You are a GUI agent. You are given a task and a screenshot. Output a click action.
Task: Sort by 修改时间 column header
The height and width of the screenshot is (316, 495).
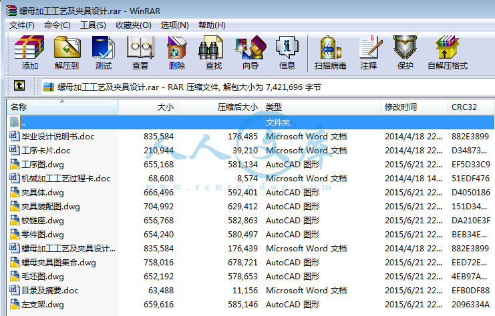click(x=414, y=107)
